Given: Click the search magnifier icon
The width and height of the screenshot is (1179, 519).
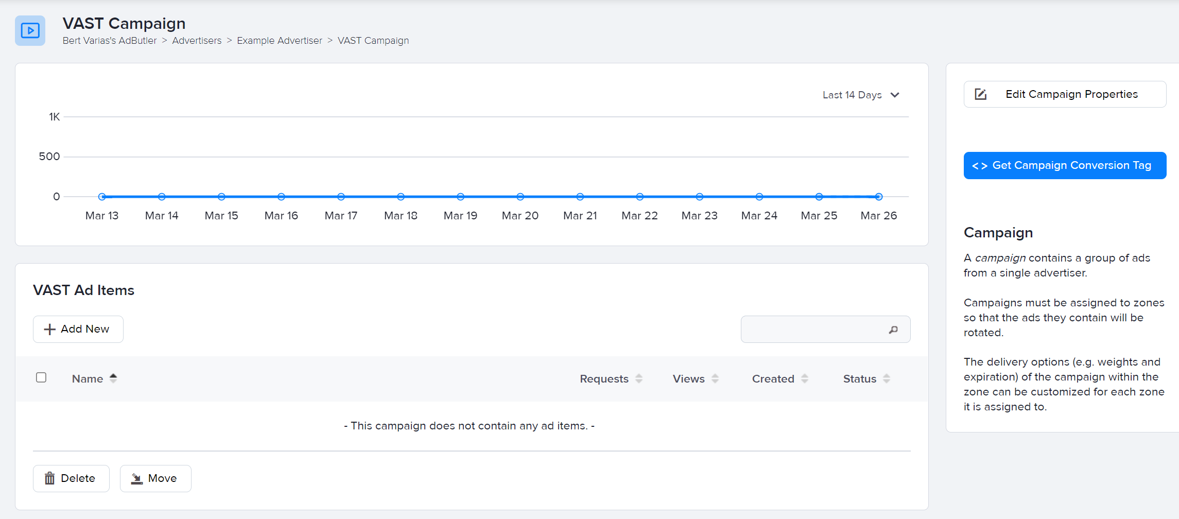Looking at the screenshot, I should pyautogui.click(x=893, y=329).
